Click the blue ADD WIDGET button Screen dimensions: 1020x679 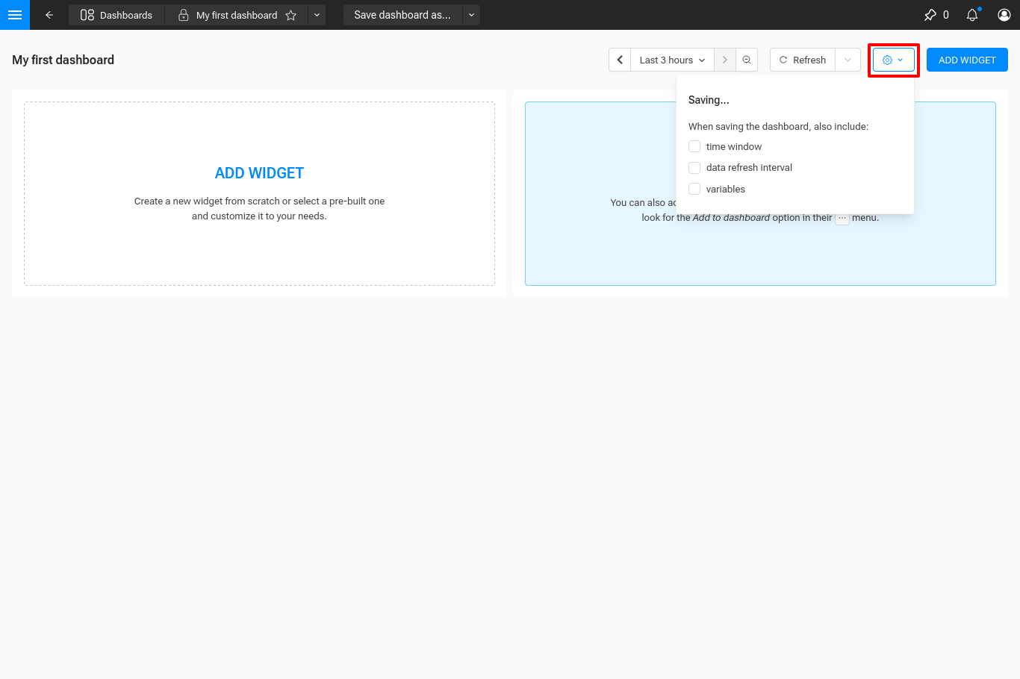pyautogui.click(x=967, y=60)
